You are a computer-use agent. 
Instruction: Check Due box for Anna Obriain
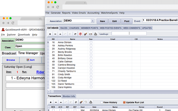tap(91, 42)
